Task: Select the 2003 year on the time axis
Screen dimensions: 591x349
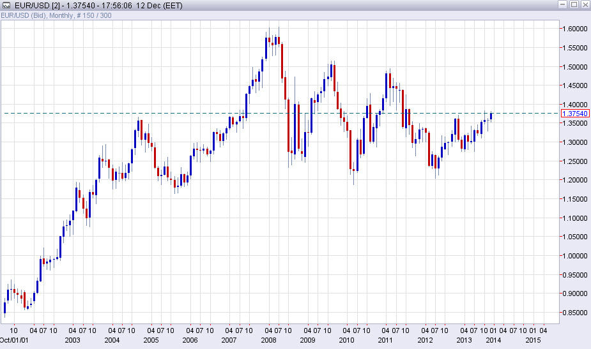Action: click(72, 341)
